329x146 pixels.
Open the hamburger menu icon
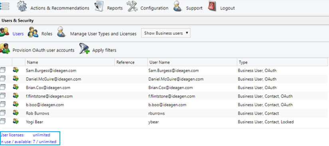point(5,6)
